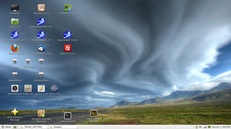Select the Scite 3.0.2 icon
This screenshot has height=129, width=231.
coord(54,88)
